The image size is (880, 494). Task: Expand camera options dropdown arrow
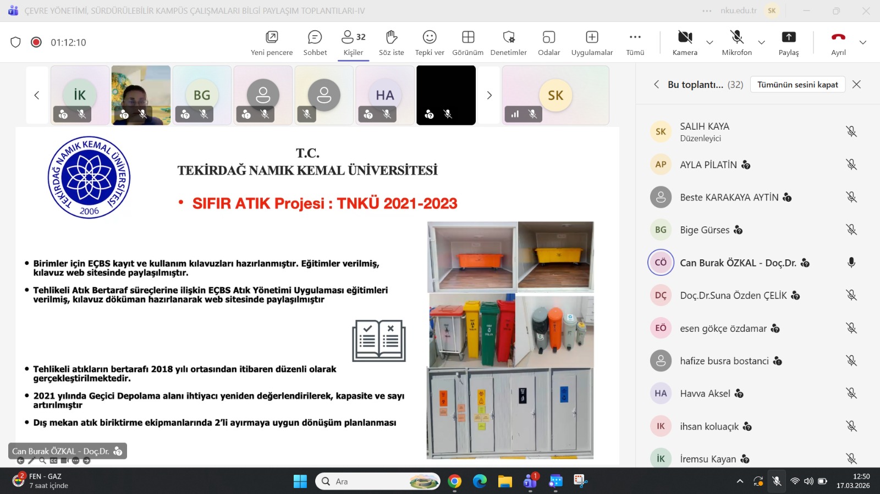(x=710, y=42)
